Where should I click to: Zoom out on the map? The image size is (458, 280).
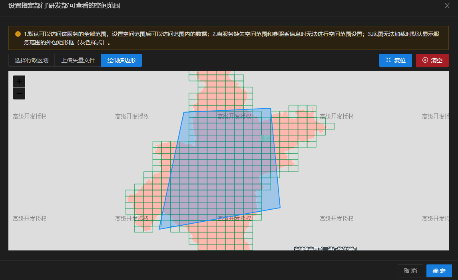coord(19,94)
